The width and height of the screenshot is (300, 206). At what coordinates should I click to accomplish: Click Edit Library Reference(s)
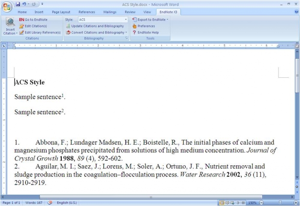(x=40, y=32)
